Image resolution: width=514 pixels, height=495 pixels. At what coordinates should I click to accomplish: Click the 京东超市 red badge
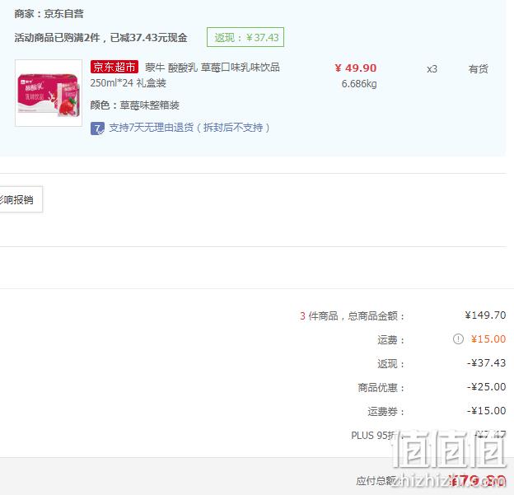point(114,67)
